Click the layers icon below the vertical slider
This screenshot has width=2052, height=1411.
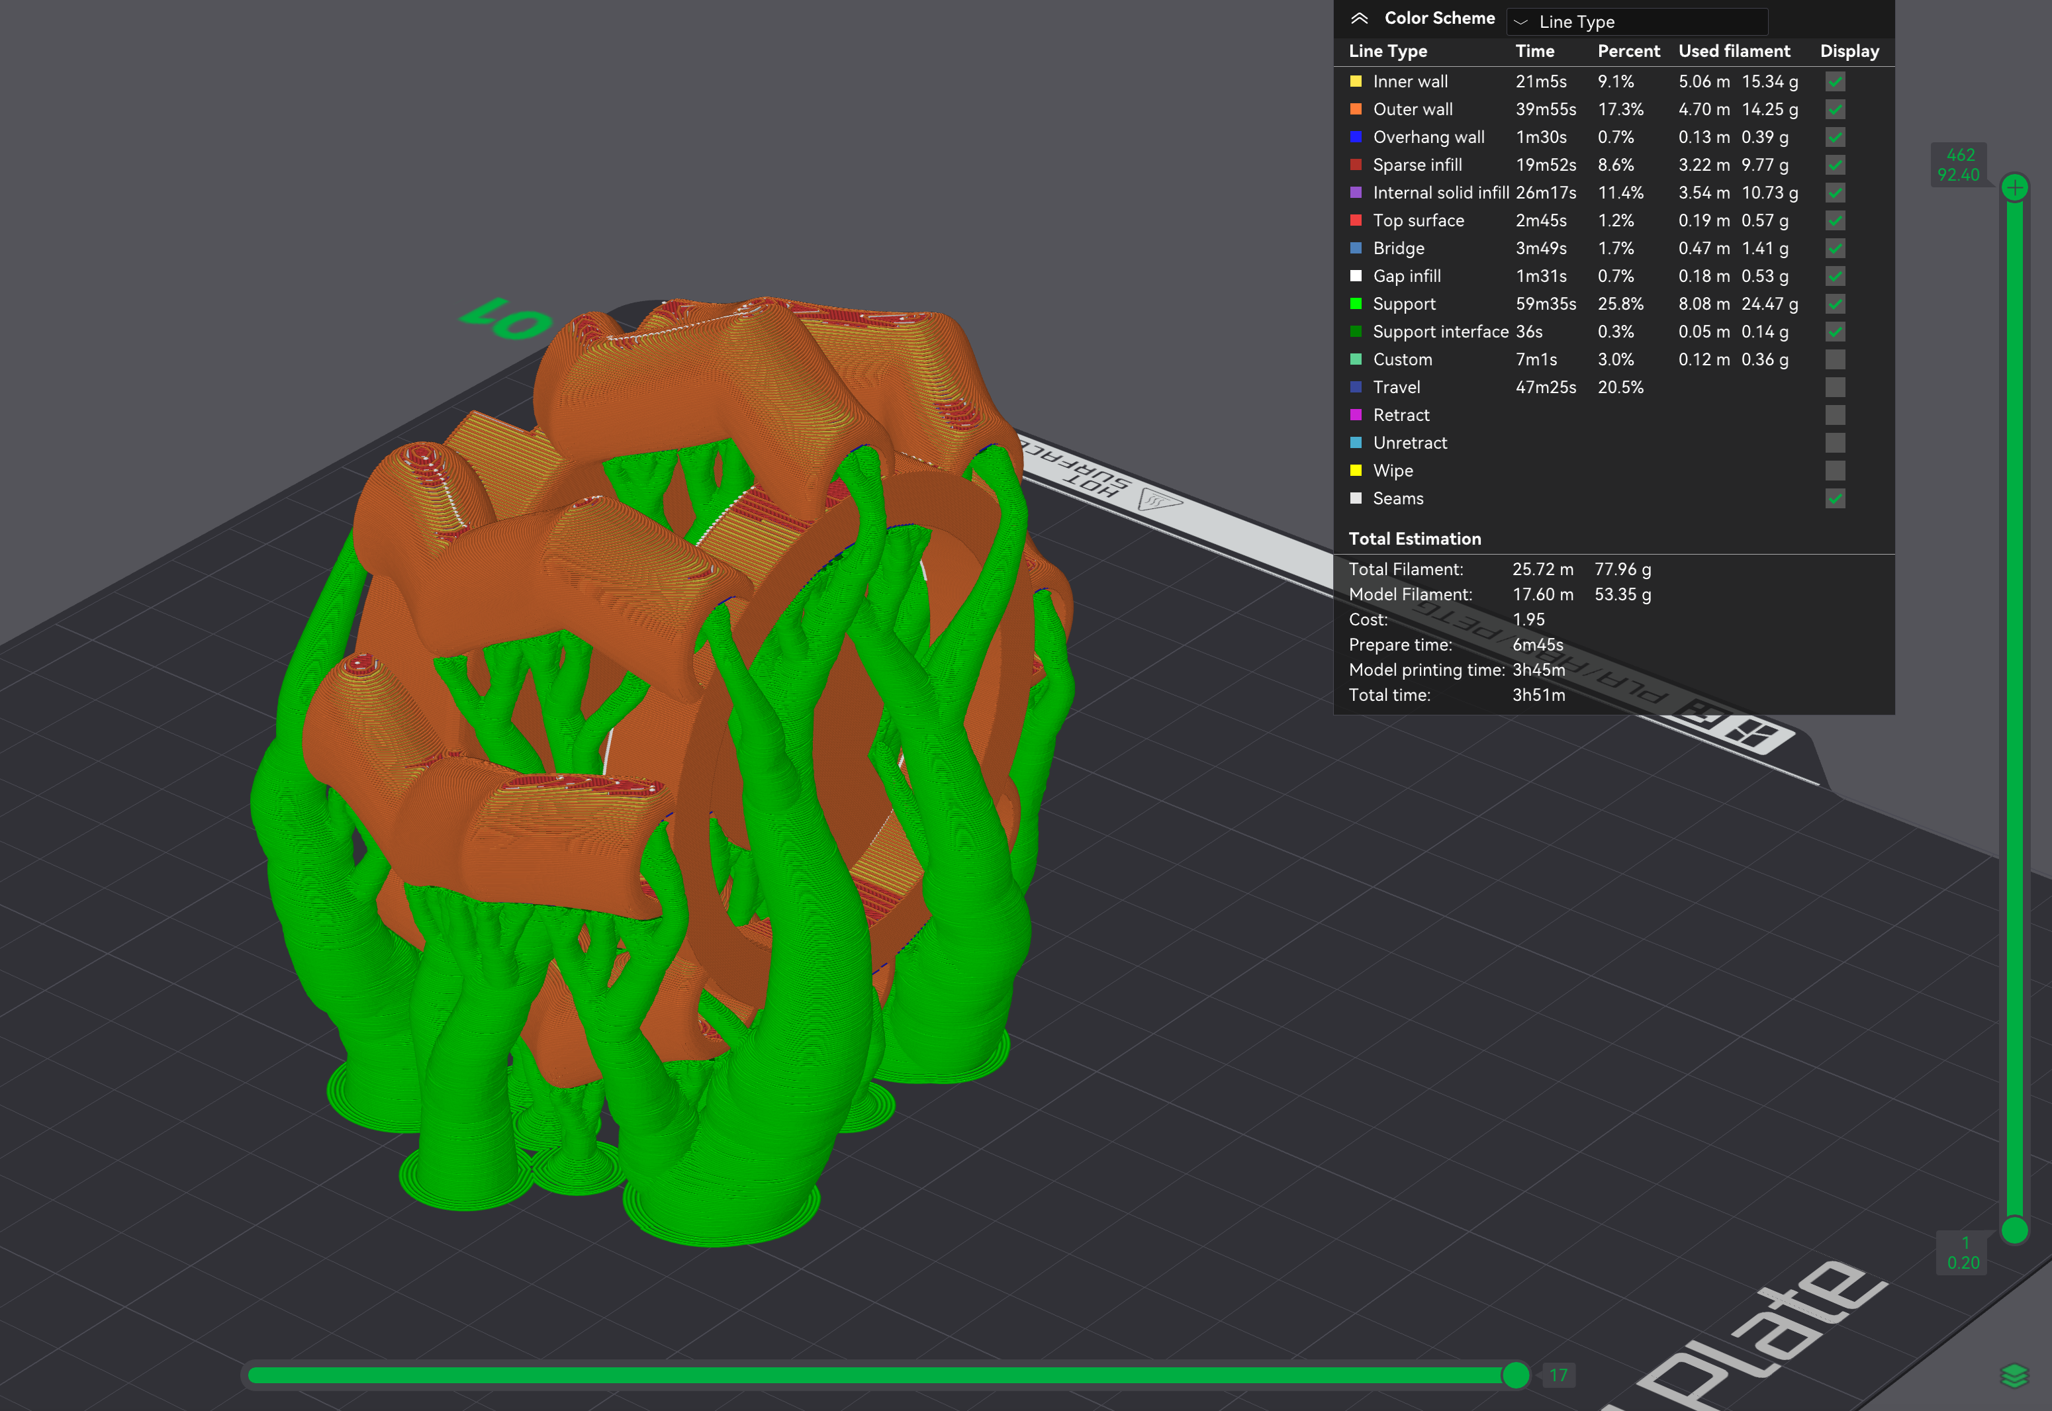coord(2014,1376)
